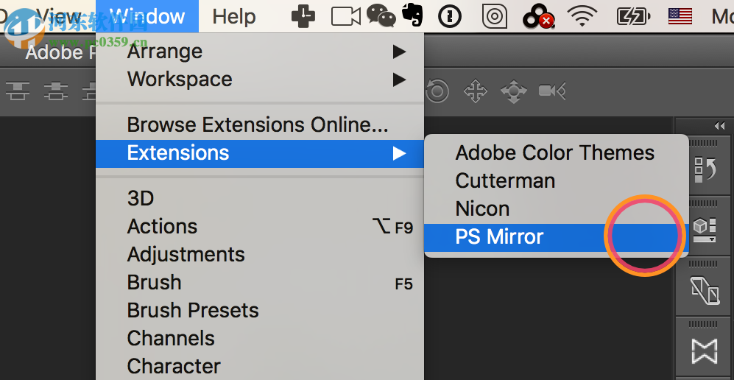Show the Adjustments panel

pyautogui.click(x=260, y=255)
